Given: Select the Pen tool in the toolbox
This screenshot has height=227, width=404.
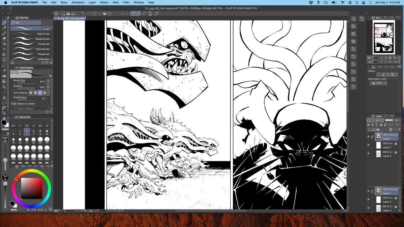Looking at the screenshot, I should (x=4, y=23).
